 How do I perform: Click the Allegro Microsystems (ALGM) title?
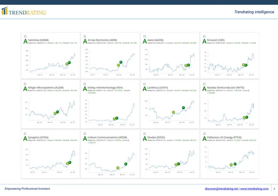pos(46,88)
